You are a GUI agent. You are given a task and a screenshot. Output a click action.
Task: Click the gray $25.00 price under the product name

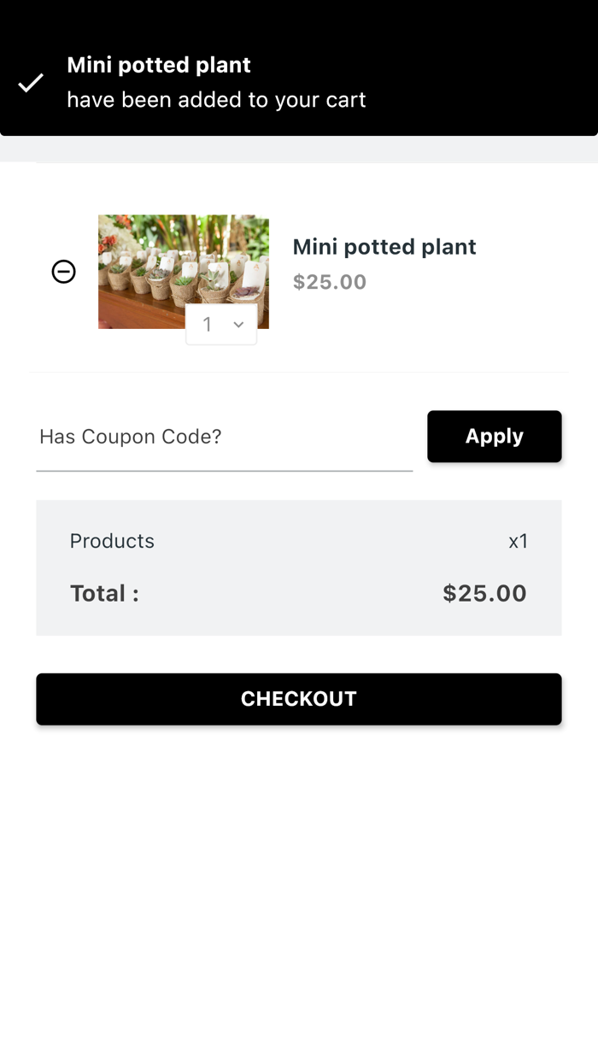pos(330,282)
